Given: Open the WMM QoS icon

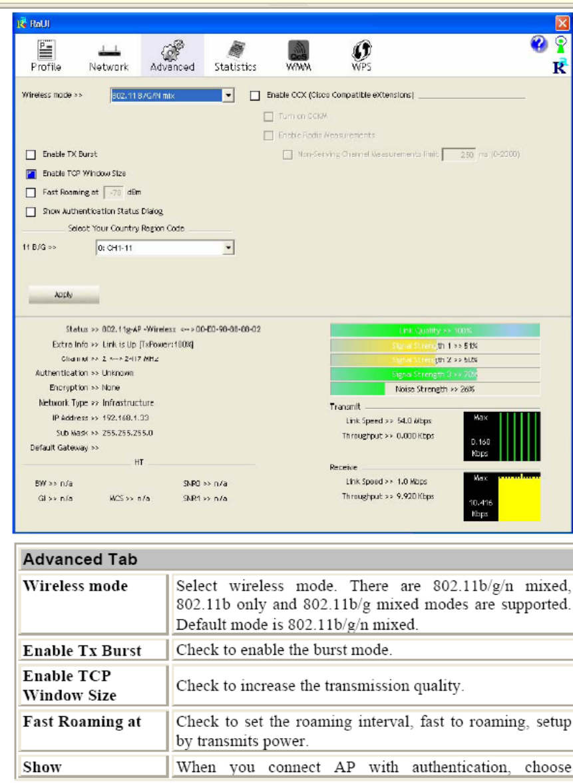Looking at the screenshot, I should 299,50.
